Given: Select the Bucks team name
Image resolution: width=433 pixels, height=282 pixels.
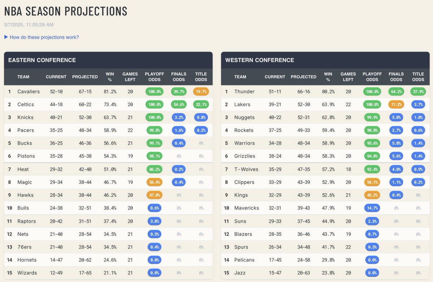Looking at the screenshot, I should (x=25, y=143).
